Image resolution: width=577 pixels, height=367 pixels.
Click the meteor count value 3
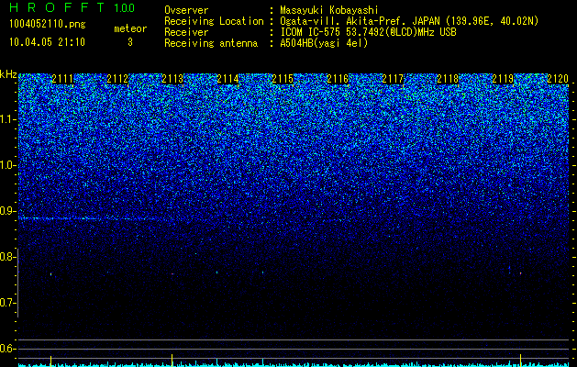pos(130,42)
